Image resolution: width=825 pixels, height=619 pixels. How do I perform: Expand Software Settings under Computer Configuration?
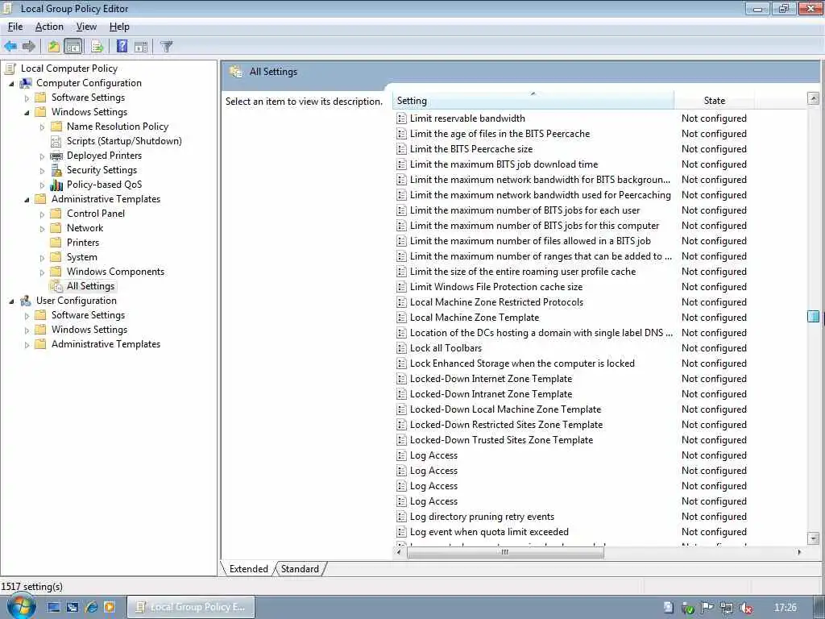click(27, 98)
